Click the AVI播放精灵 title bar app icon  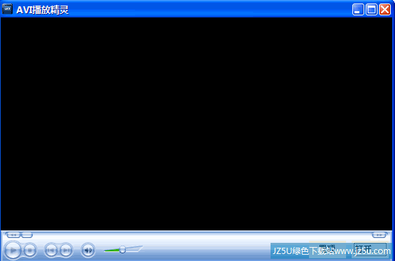tap(7, 9)
